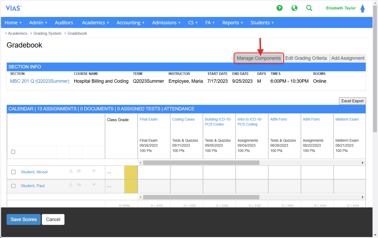Screen dimensions: 378x238
Task: Click the class grade dash for Student, Nicool
Action: [x=109, y=173]
